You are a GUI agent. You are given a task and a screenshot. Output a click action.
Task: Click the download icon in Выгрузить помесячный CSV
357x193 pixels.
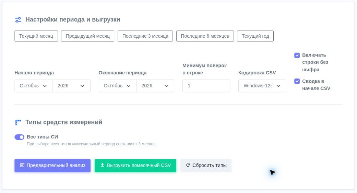102,165
